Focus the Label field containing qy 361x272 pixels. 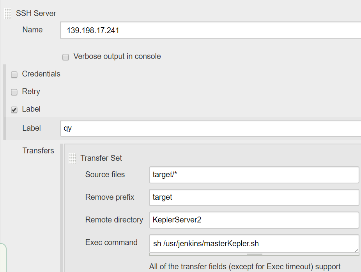[x=211, y=128]
